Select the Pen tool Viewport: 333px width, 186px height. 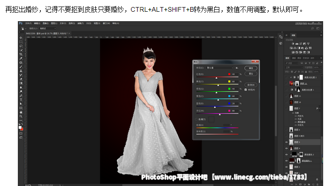coord(21,95)
